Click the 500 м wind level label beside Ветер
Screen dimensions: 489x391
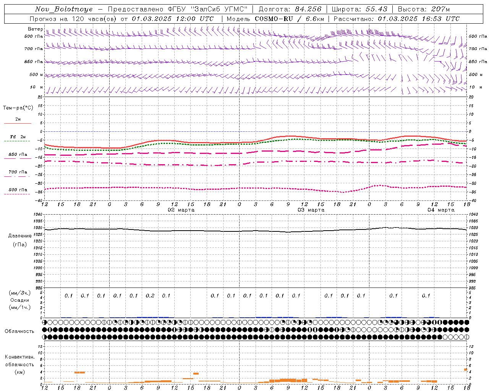pos(36,74)
